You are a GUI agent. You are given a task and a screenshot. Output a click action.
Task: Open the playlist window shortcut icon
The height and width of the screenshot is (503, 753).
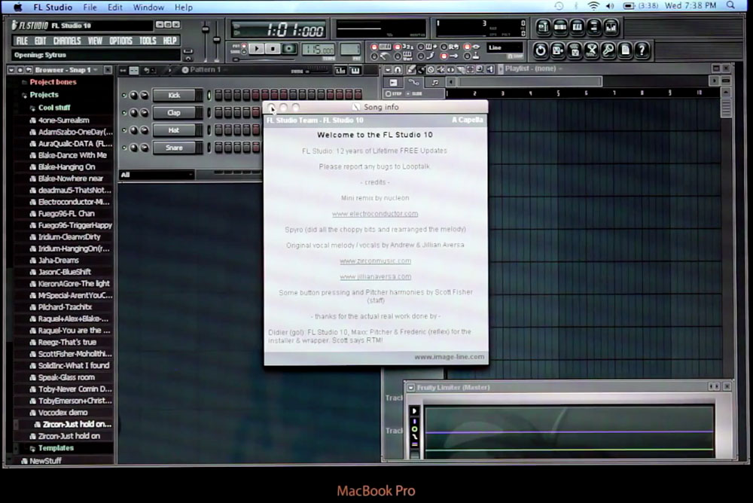tap(543, 27)
